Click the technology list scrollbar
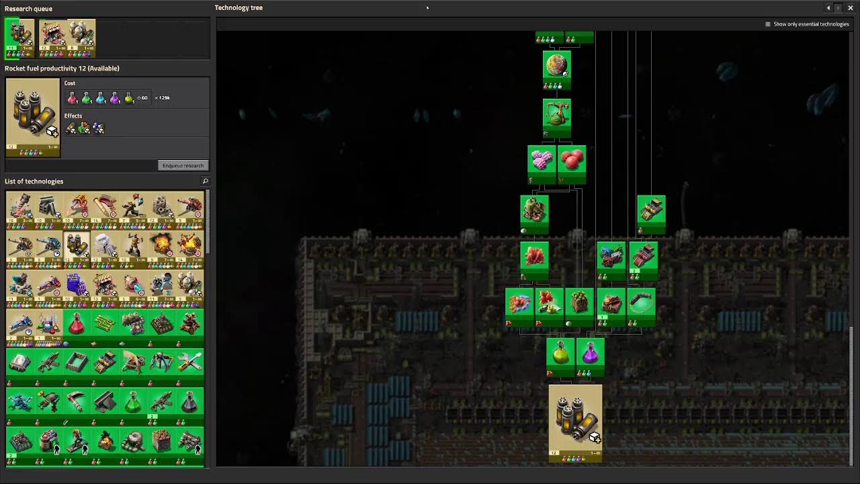 [208, 222]
